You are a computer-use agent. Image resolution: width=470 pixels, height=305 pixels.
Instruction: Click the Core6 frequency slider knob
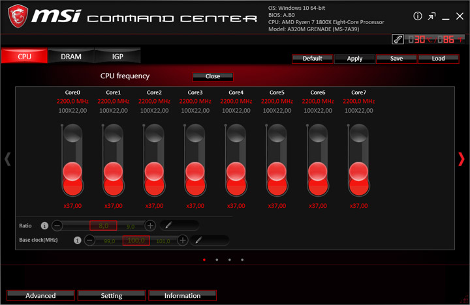click(x=318, y=171)
